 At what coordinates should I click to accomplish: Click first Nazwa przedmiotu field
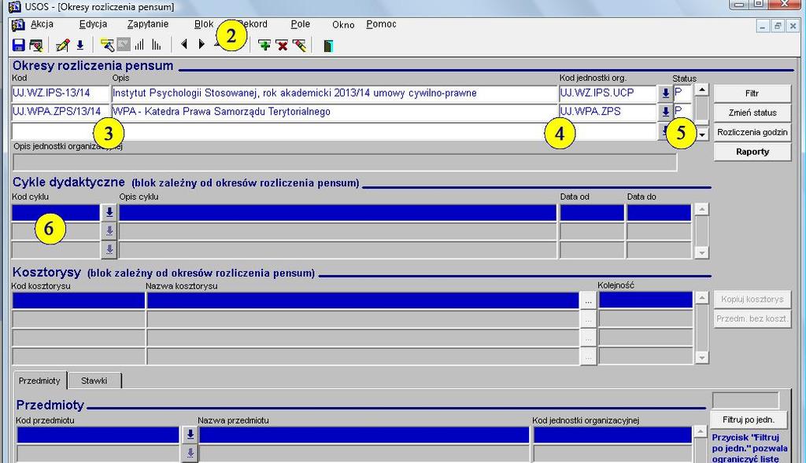point(364,435)
